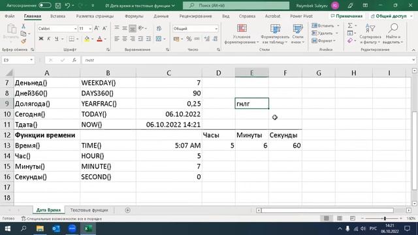The height and width of the screenshot is (235, 418).
Task: Select the Текстовые функции sheet tab
Action: click(x=89, y=210)
